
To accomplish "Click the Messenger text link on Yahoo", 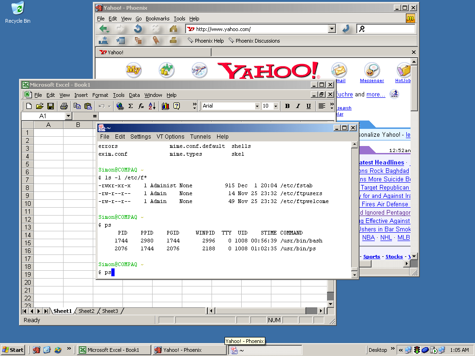I will 372,81.
